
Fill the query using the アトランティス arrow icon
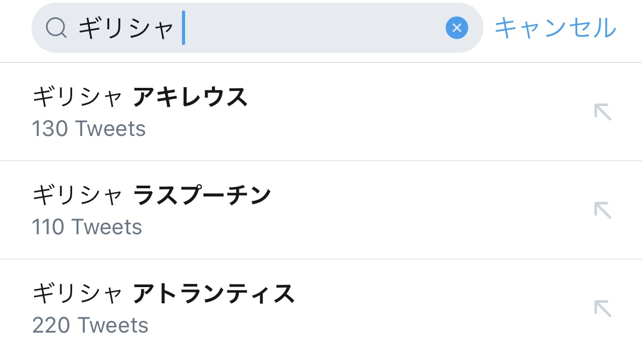602,309
